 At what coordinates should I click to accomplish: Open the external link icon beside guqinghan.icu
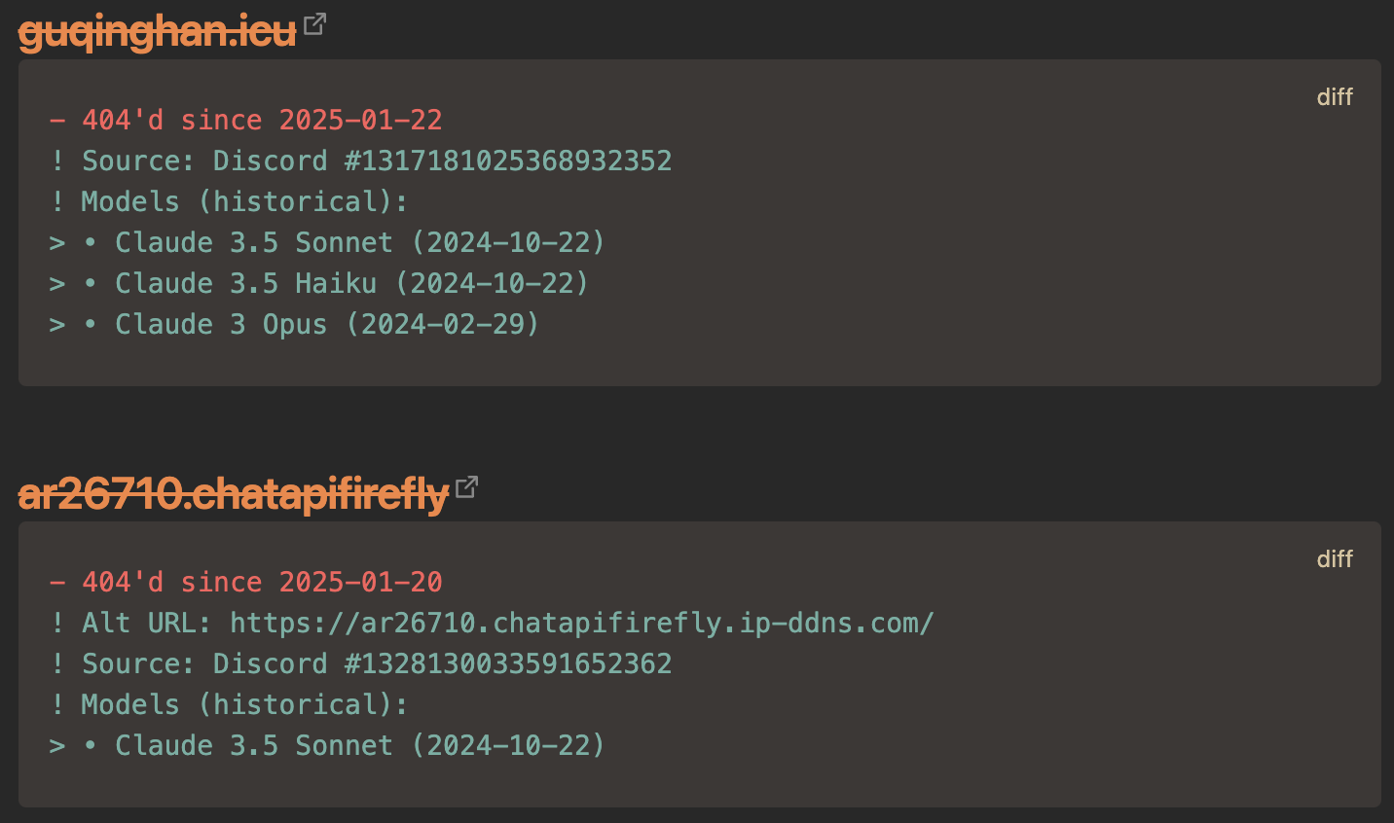click(314, 24)
